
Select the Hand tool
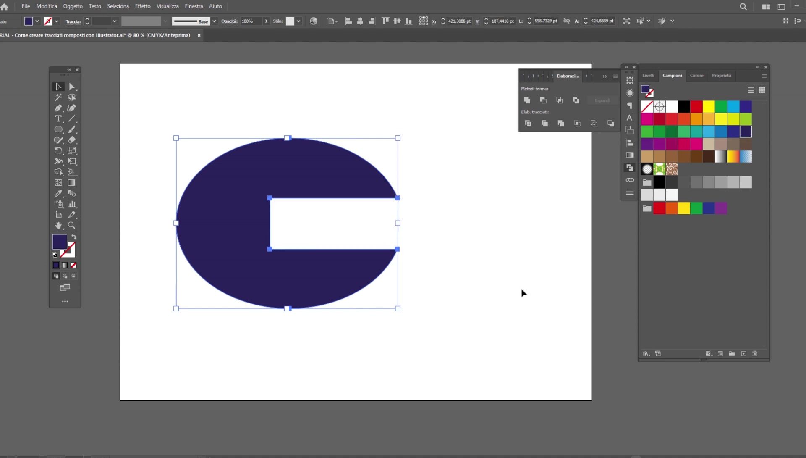58,226
